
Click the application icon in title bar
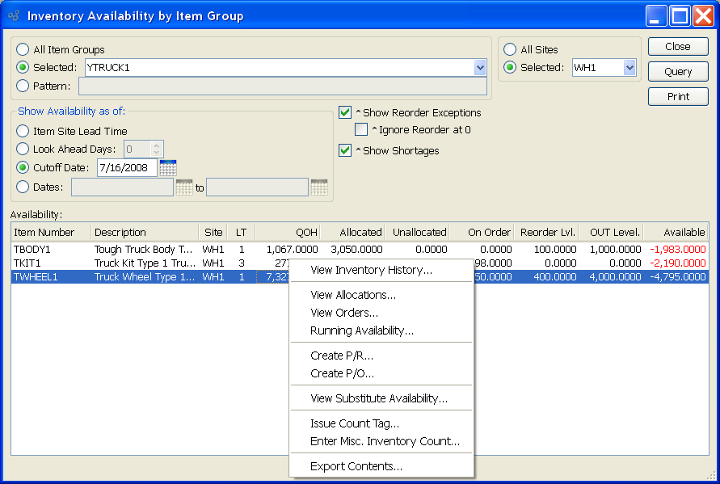(14, 16)
